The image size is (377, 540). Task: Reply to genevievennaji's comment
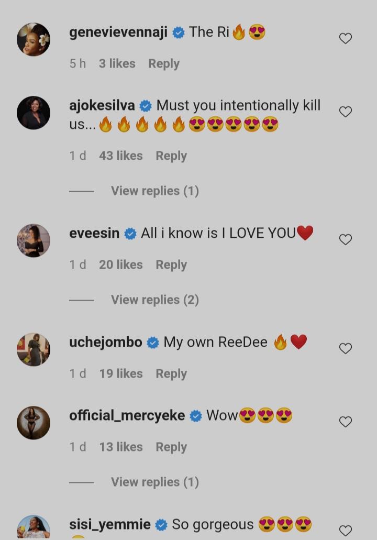[163, 64]
